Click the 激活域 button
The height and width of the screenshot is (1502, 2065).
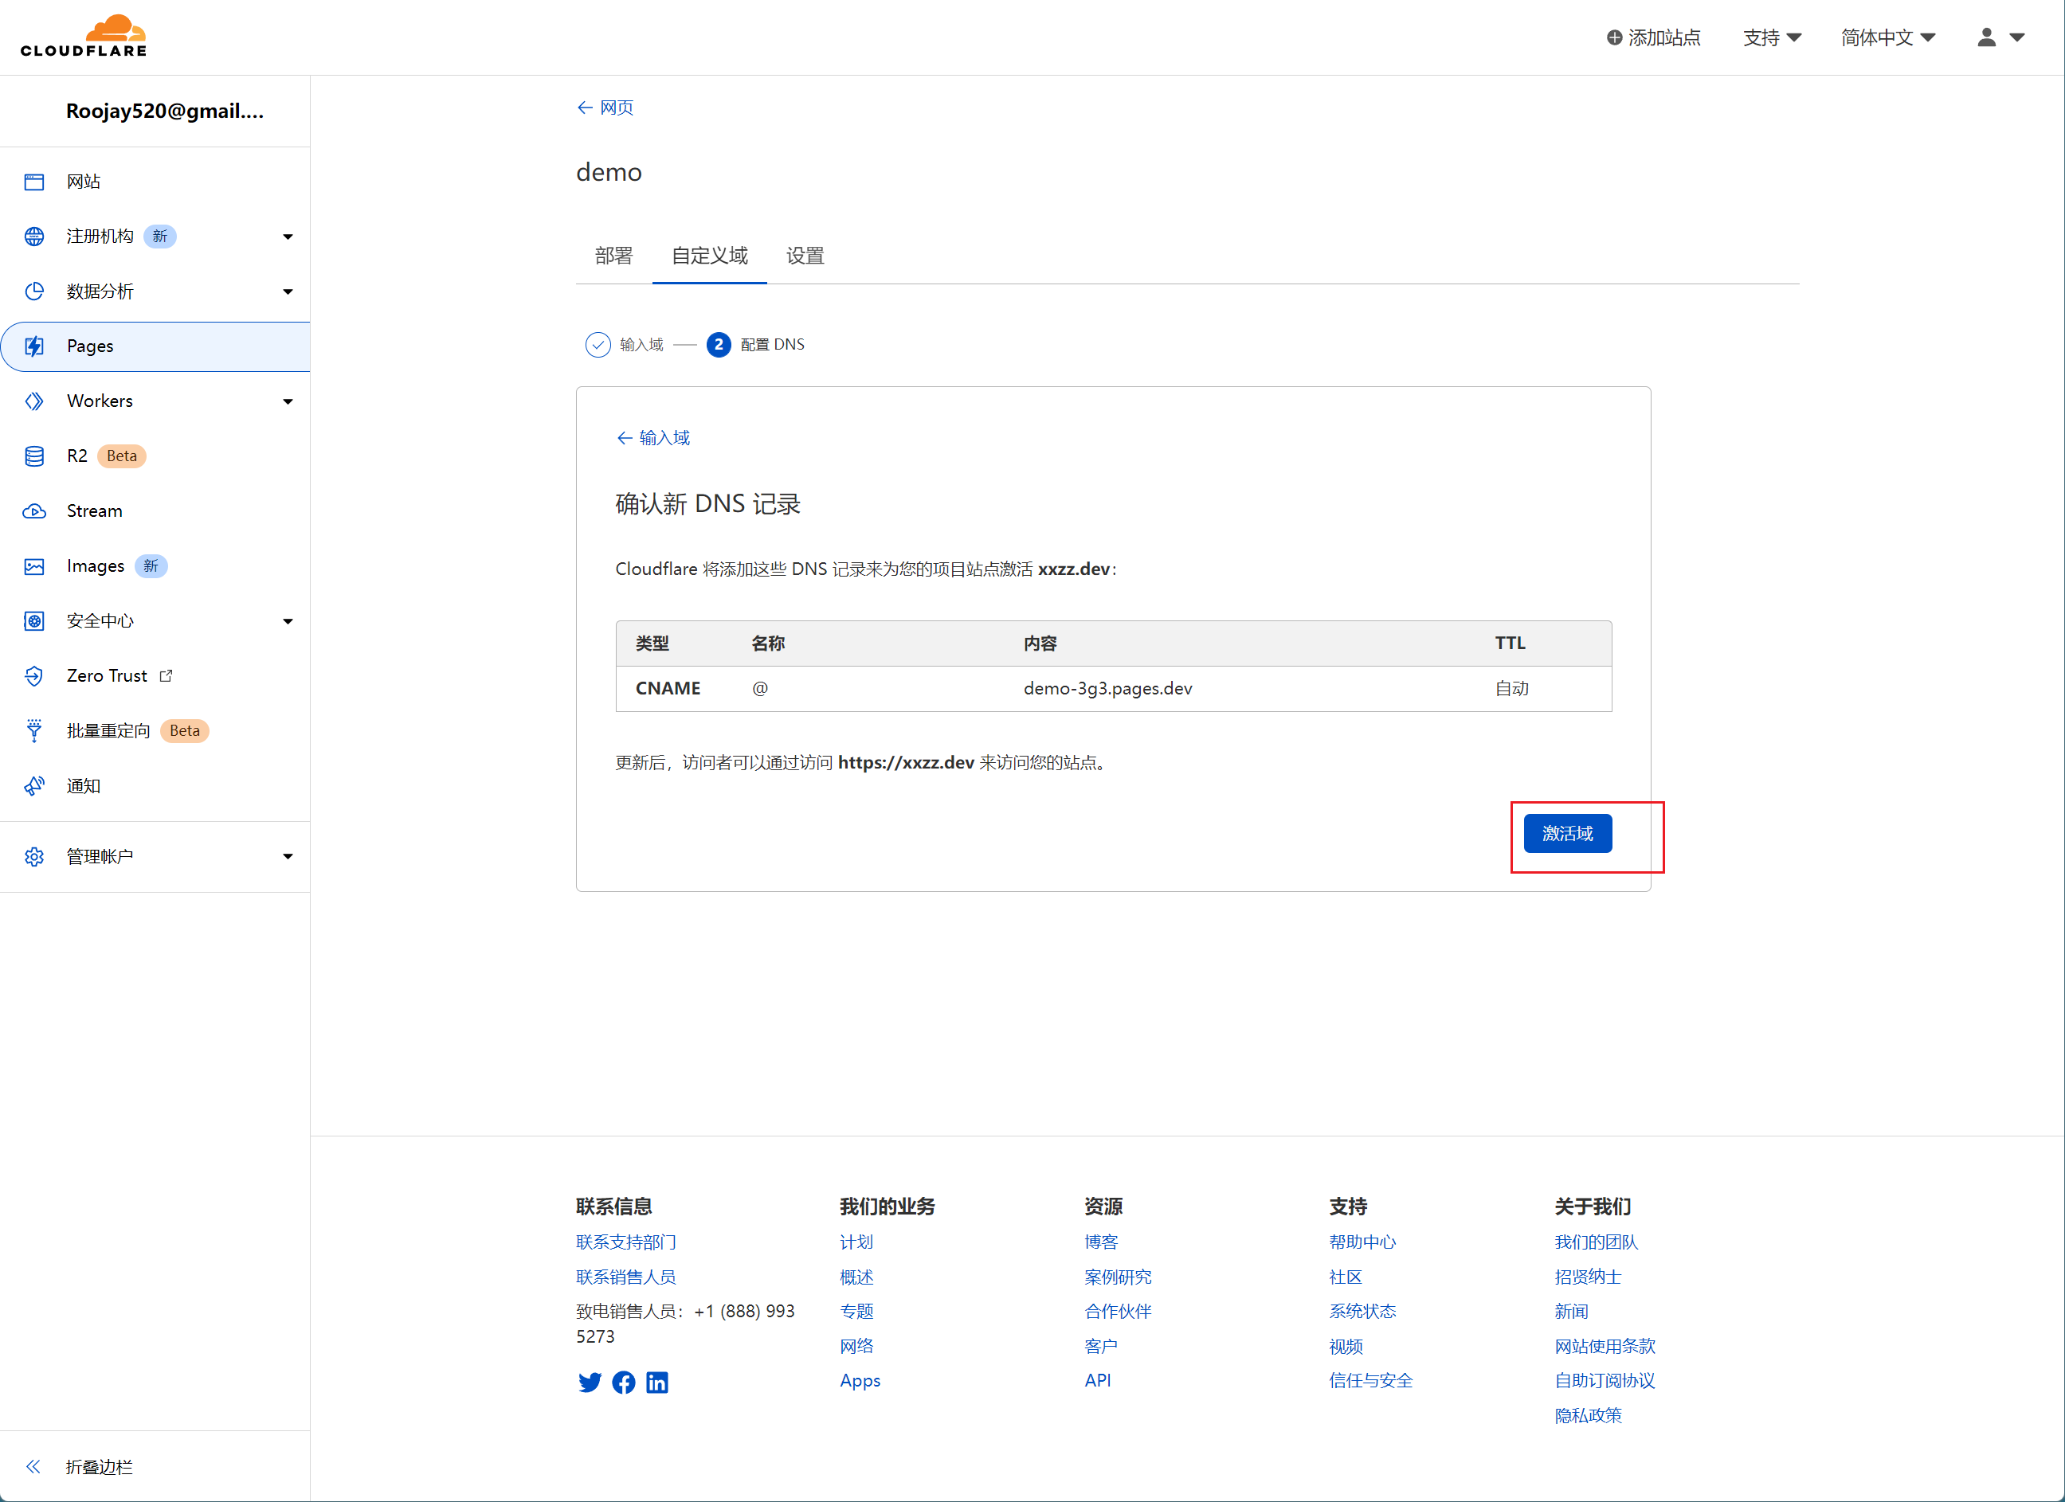pyautogui.click(x=1567, y=834)
